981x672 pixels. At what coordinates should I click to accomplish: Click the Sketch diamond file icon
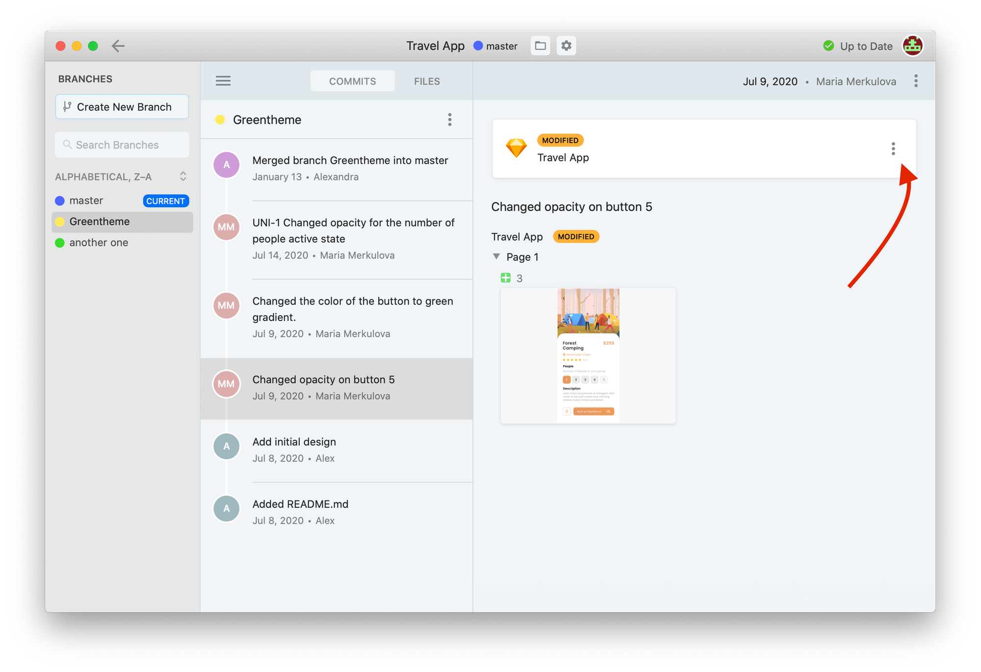[516, 148]
